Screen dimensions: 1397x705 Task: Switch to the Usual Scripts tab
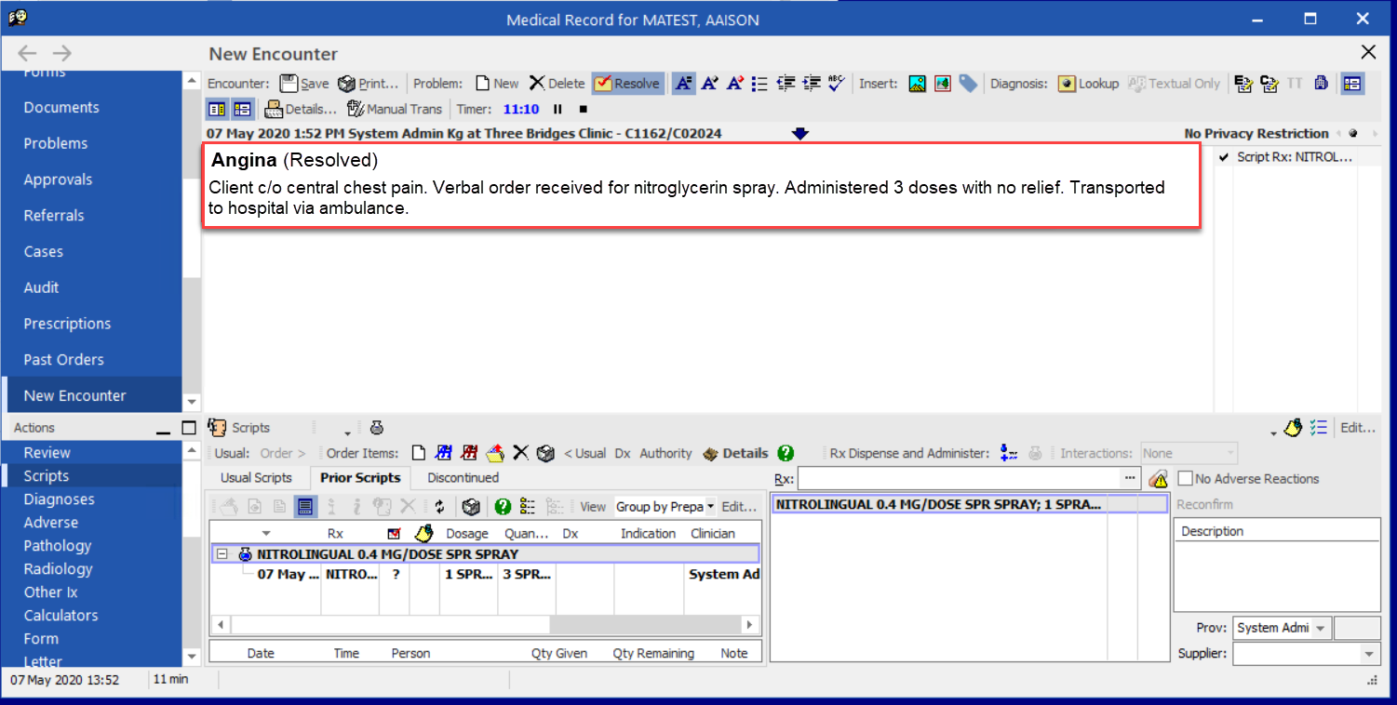point(256,478)
